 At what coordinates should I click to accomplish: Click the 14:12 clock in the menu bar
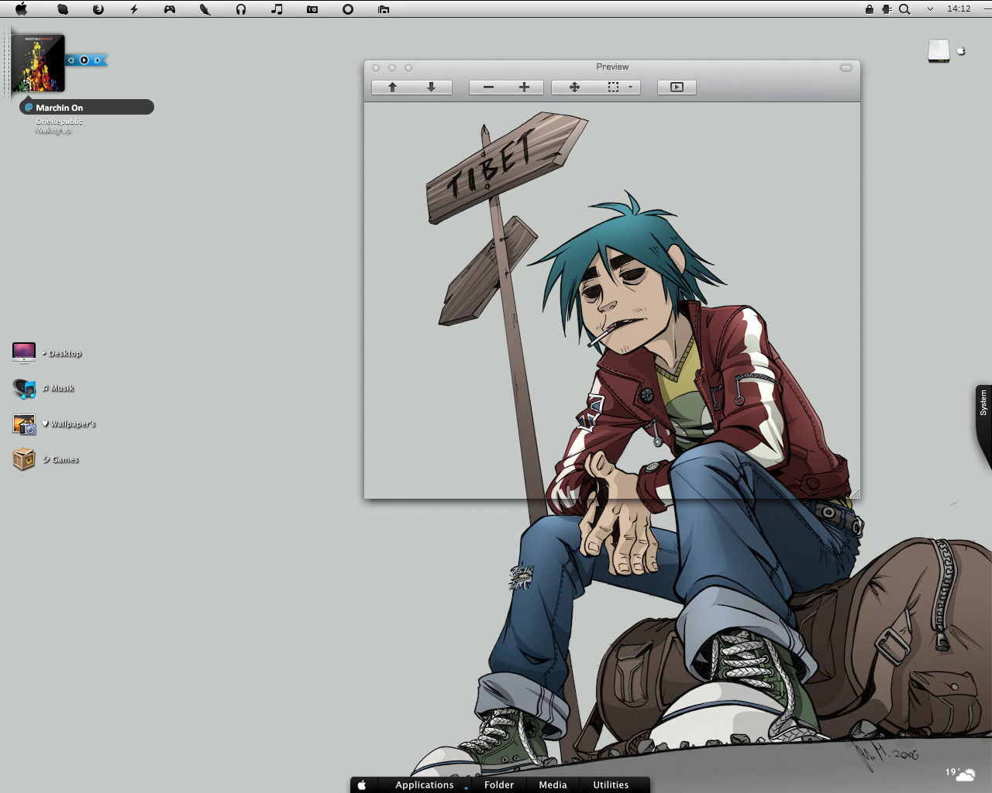(959, 9)
